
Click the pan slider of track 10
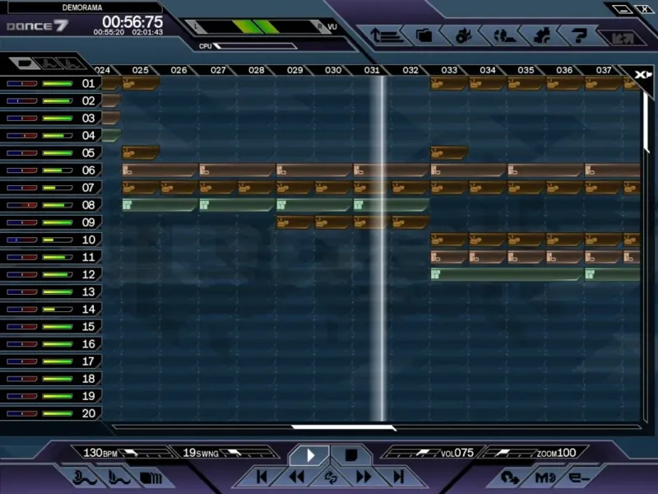click(x=22, y=240)
